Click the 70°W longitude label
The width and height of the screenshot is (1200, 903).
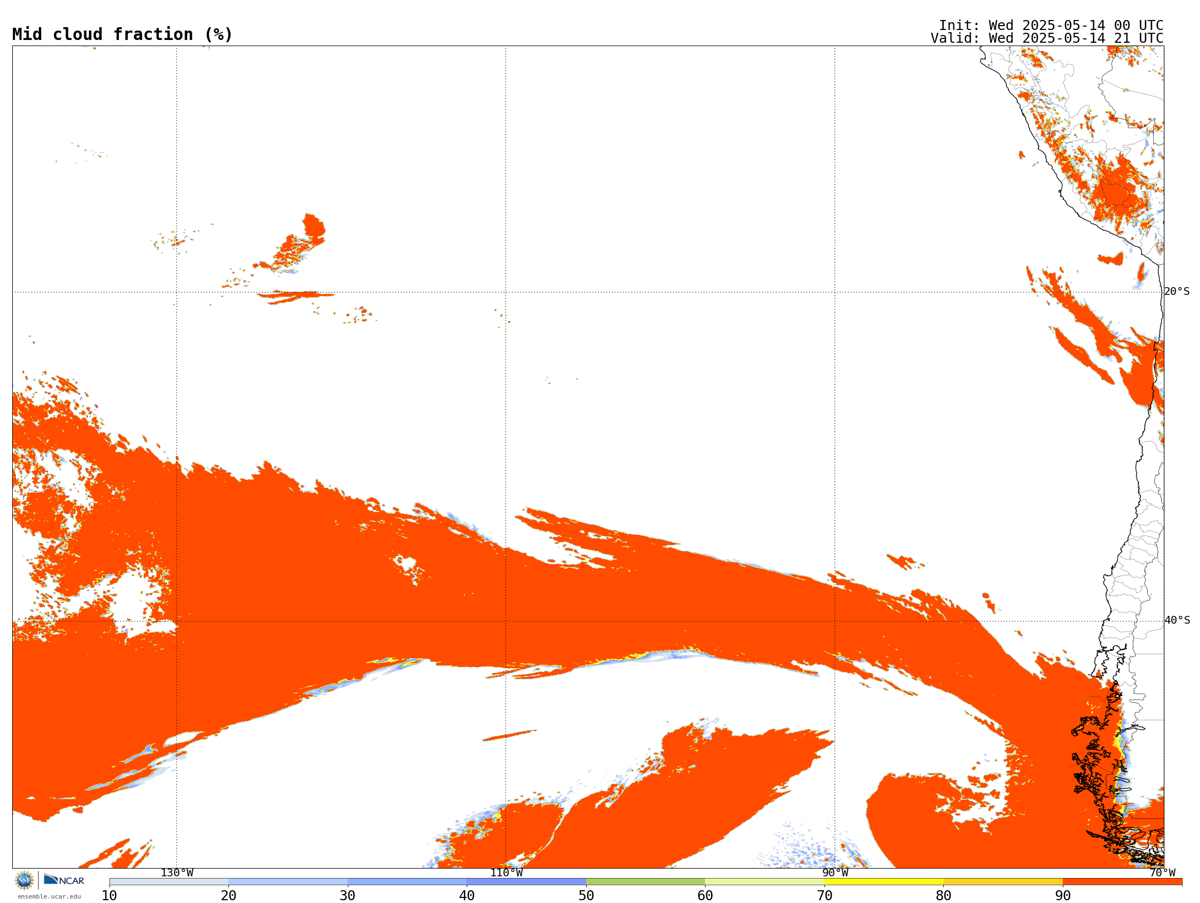click(1162, 873)
